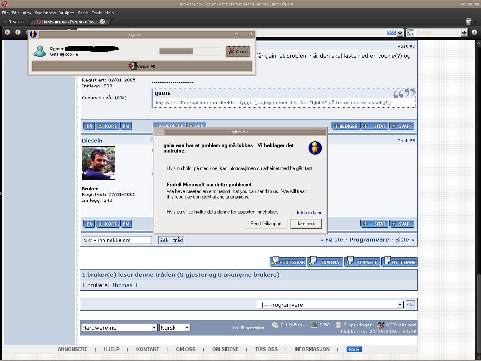Click the Gå button
The height and width of the screenshot is (361, 481).
(410, 305)
